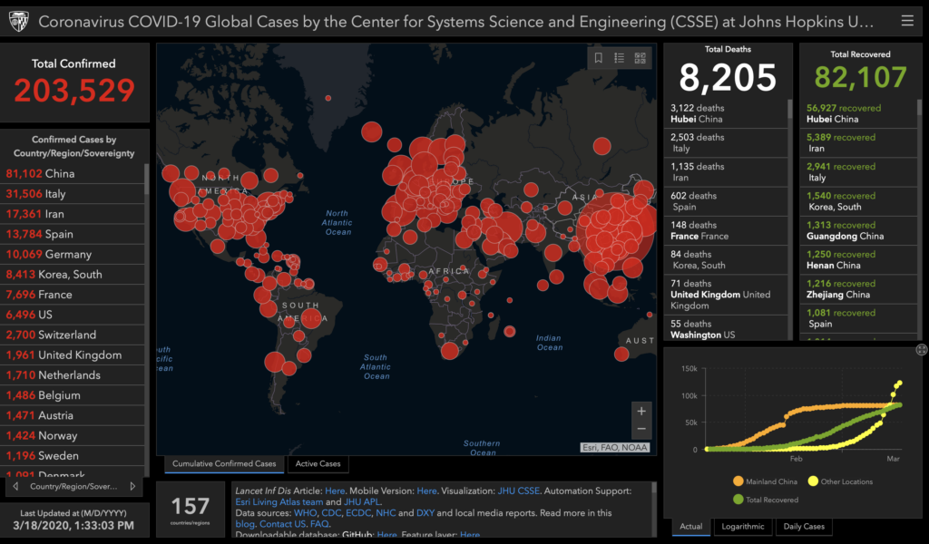Select '1,710 Netherlands' in country list
This screenshot has height=544, width=929.
pos(73,374)
